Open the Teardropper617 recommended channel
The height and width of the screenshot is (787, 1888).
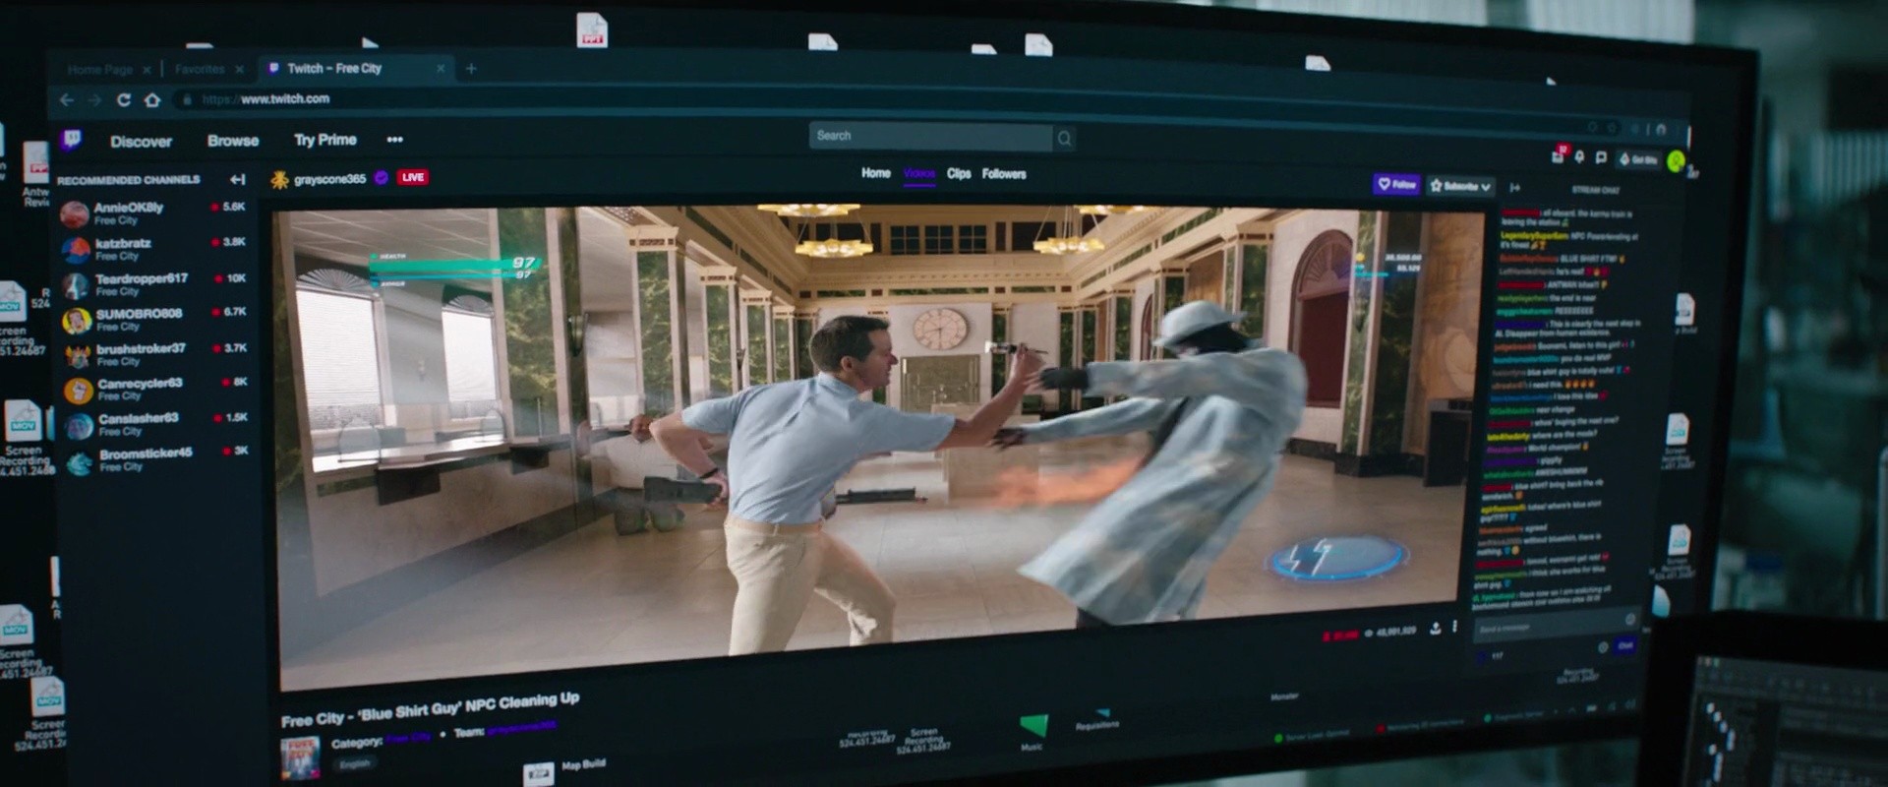[154, 285]
